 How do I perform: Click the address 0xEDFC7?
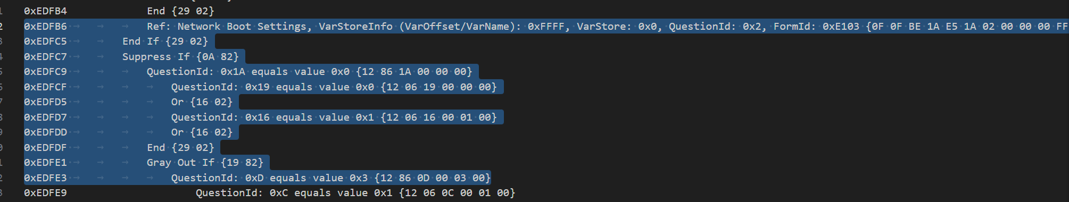[x=45, y=57]
